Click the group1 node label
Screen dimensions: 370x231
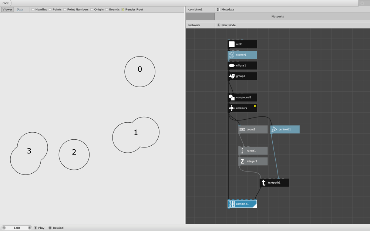tap(241, 76)
